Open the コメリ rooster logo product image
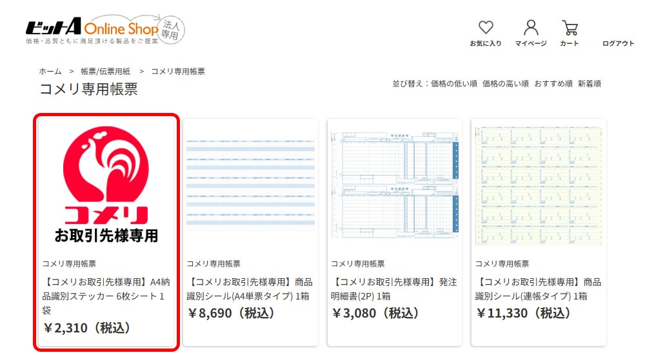This screenshot has height=355, width=645. (x=106, y=184)
